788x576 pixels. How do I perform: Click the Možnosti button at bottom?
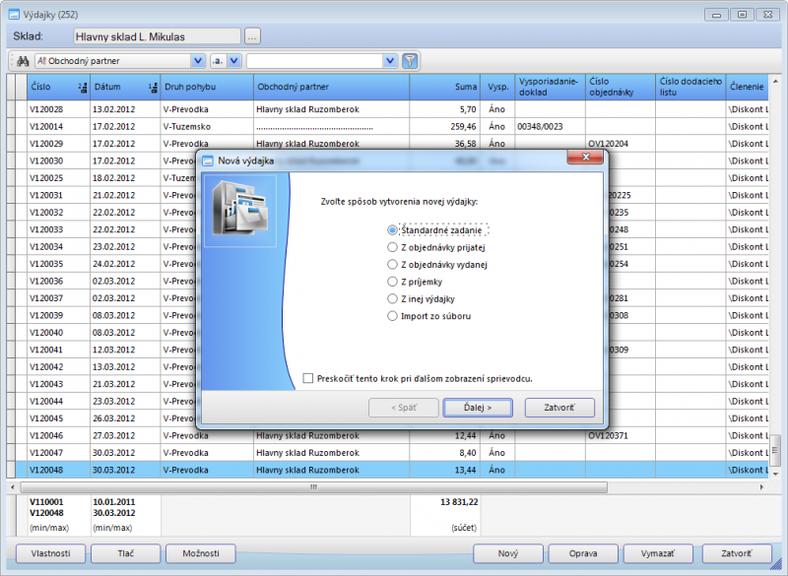200,553
